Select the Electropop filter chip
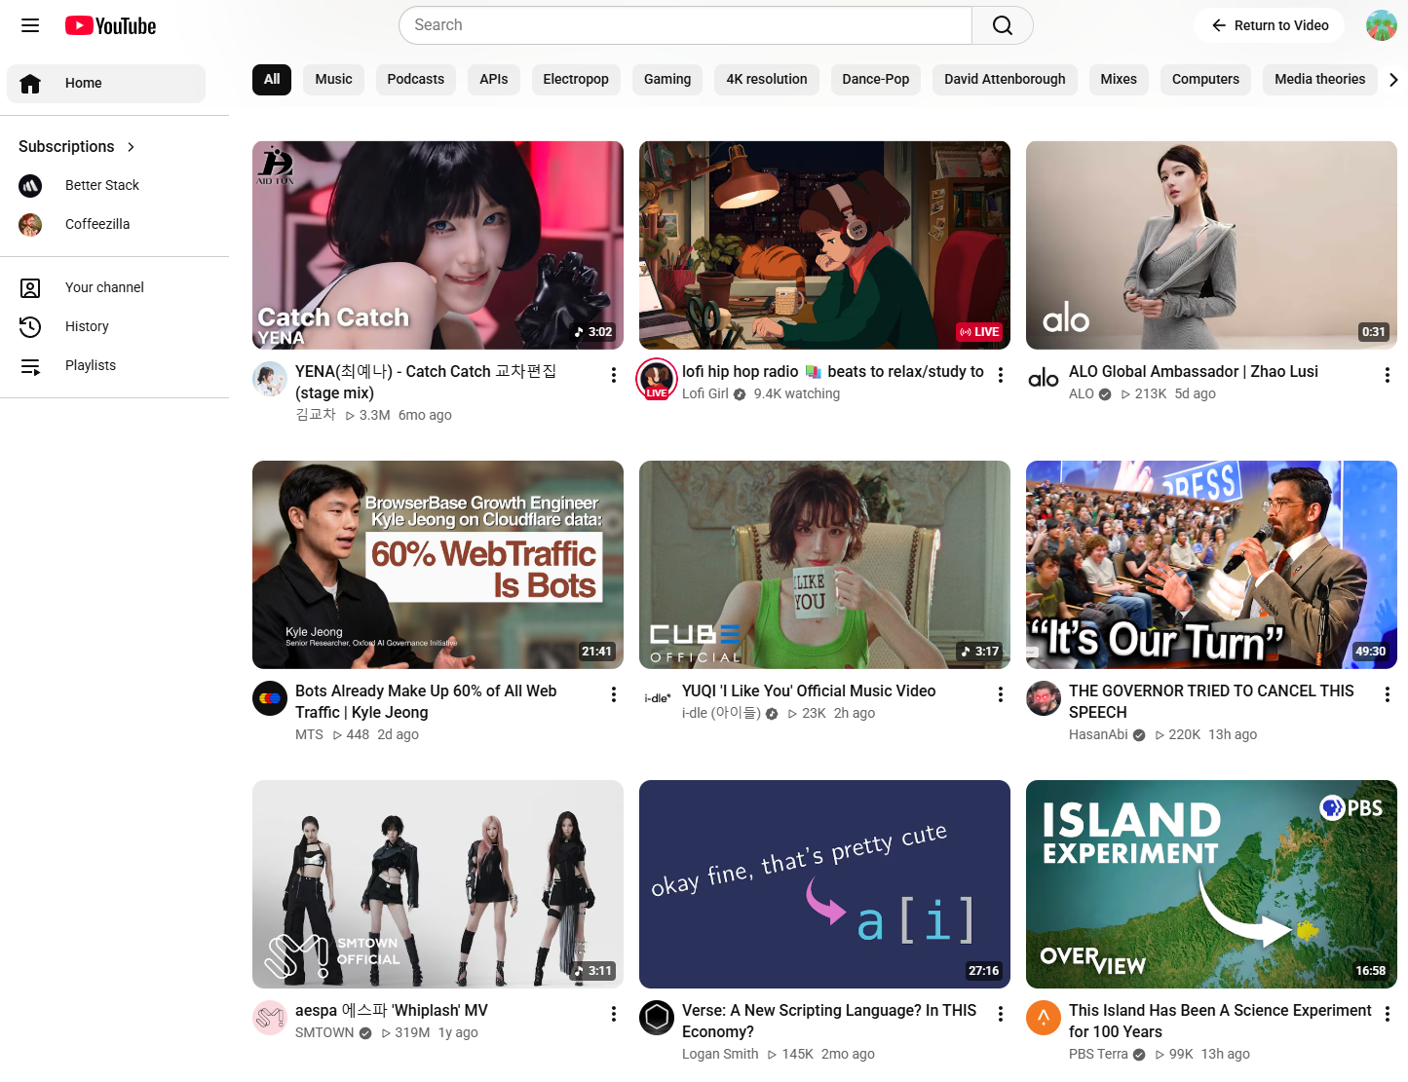The image size is (1408, 1082). 576,80
